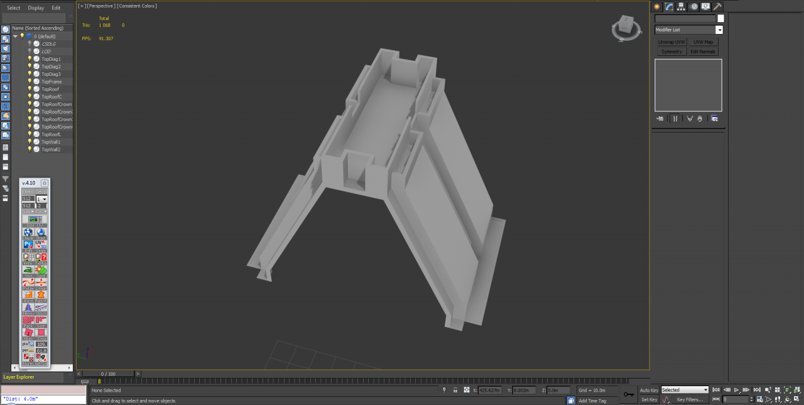804x405 pixels.
Task: Toggle visibility bulb of TopWall1
Action: coord(30,142)
